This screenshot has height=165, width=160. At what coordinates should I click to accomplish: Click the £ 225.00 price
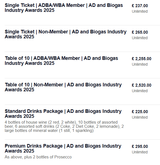140,112
